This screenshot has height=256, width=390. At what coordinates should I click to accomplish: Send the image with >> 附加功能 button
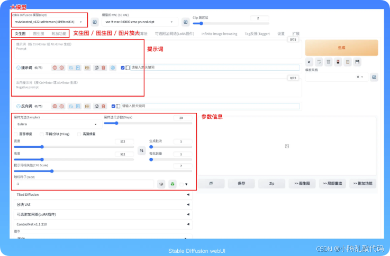point(362,184)
